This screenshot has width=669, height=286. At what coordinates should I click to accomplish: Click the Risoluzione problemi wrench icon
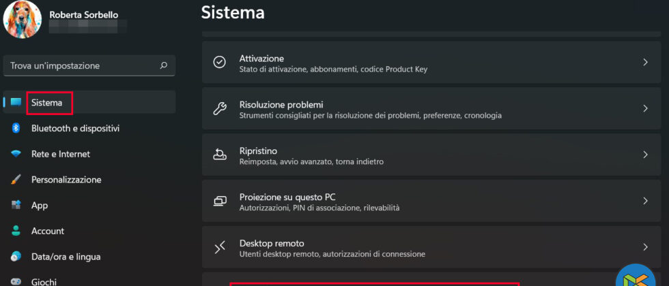(x=220, y=109)
